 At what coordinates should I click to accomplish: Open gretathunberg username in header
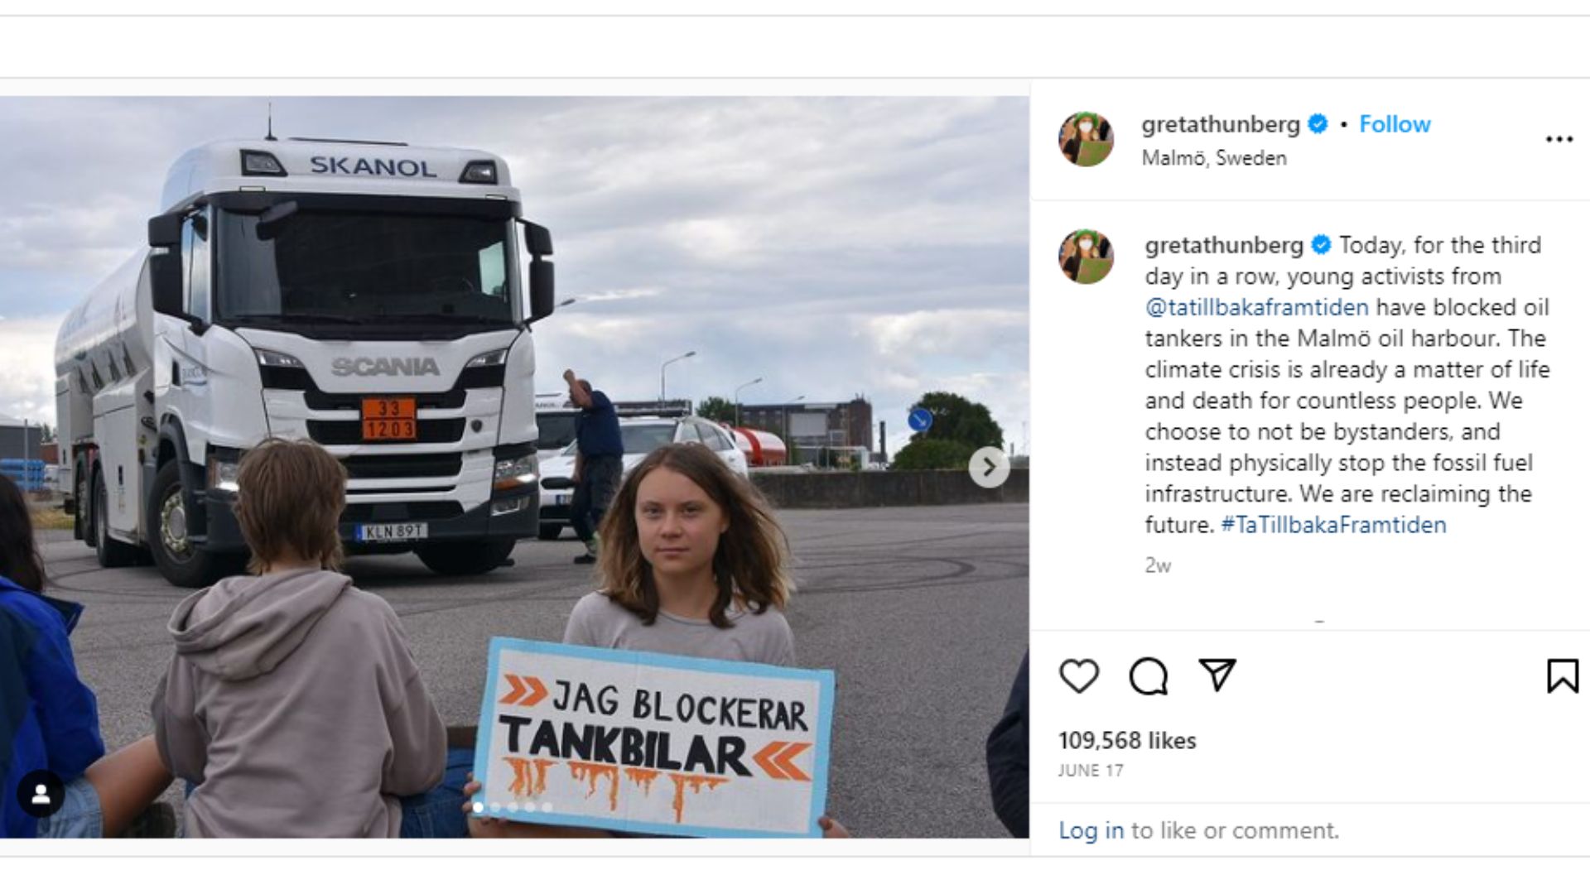pos(1221,124)
